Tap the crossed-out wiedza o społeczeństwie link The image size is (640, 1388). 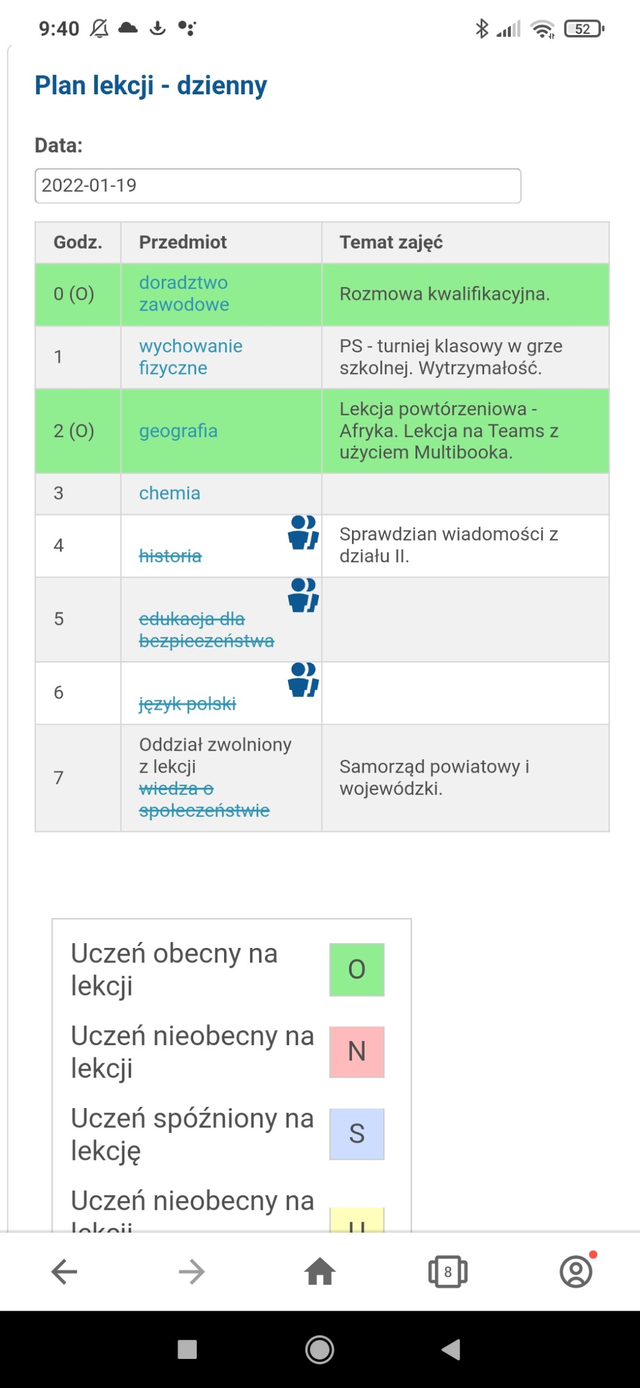click(204, 799)
